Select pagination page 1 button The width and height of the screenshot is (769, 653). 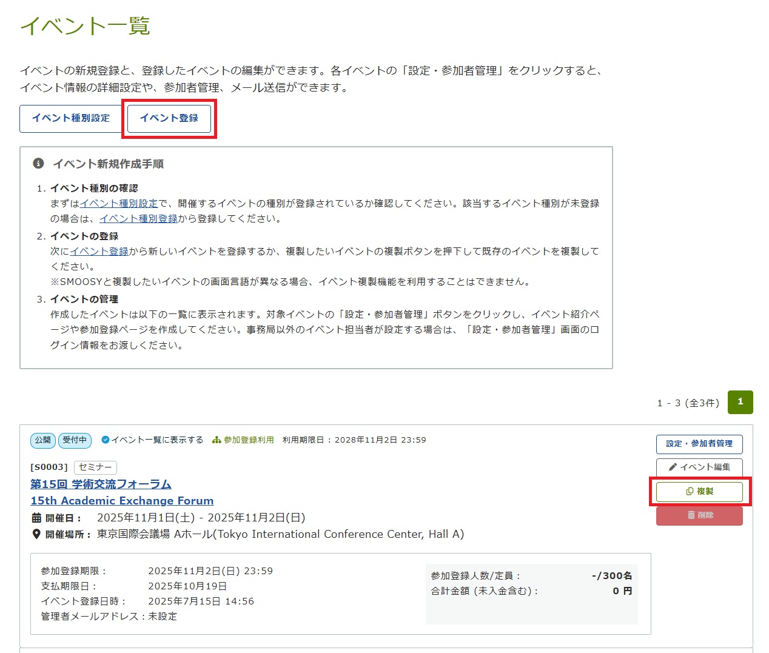(x=740, y=402)
